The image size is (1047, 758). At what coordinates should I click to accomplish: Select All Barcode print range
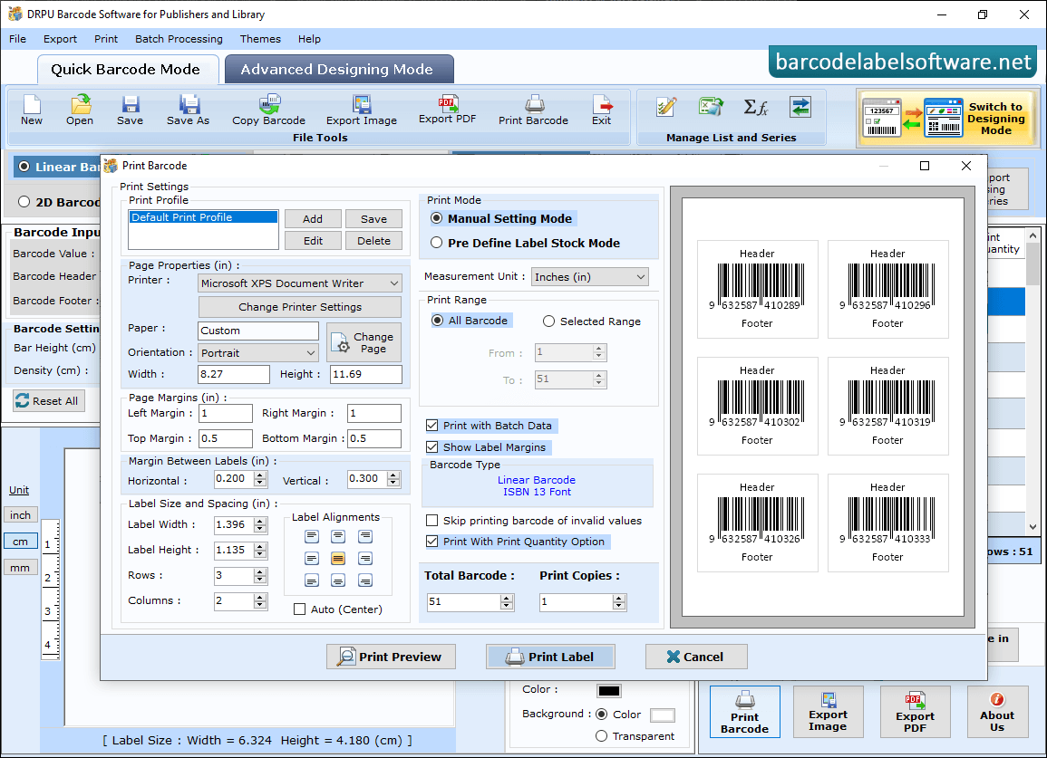[x=437, y=321]
